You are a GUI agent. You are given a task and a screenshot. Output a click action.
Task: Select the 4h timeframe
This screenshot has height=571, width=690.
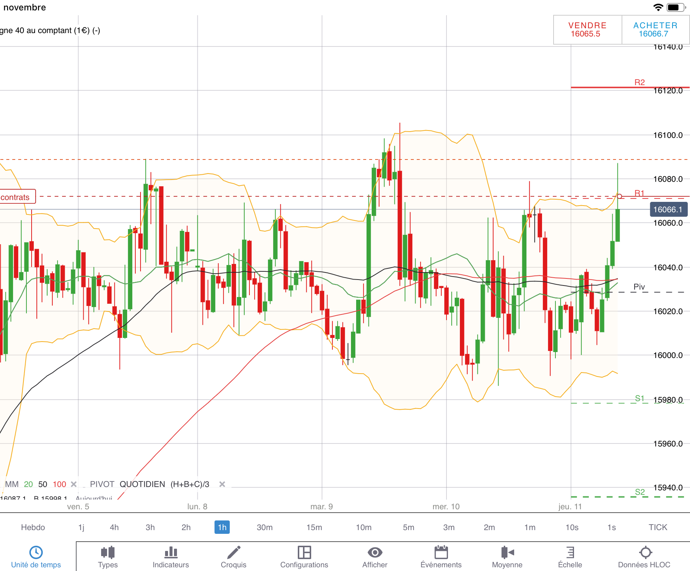coord(114,527)
